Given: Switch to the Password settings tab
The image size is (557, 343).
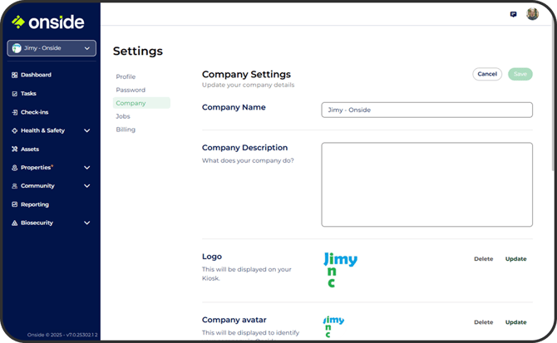Looking at the screenshot, I should coord(131,90).
